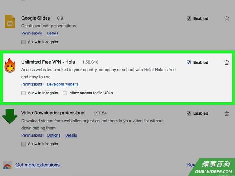The height and width of the screenshot is (176, 235).
Task: Click the Google Slides extension title
Action: 36,18
